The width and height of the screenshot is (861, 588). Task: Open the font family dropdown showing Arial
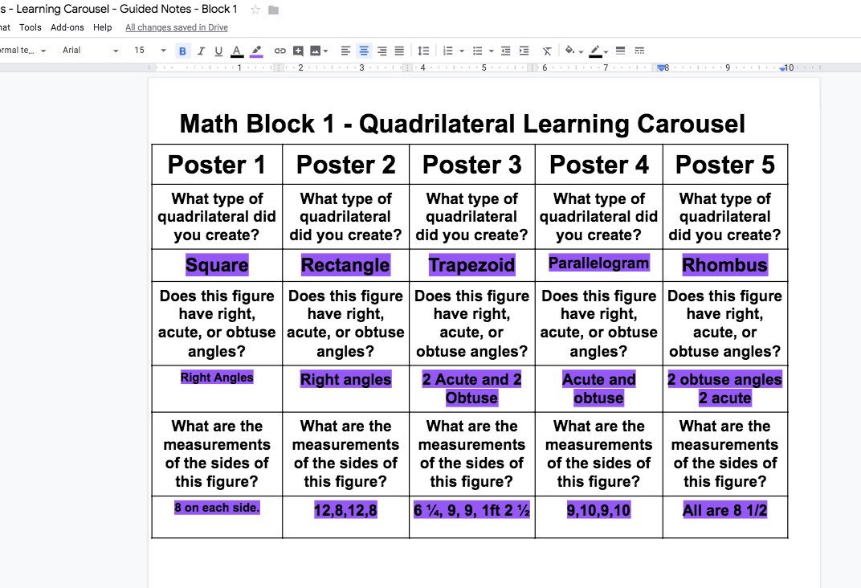pyautogui.click(x=89, y=50)
